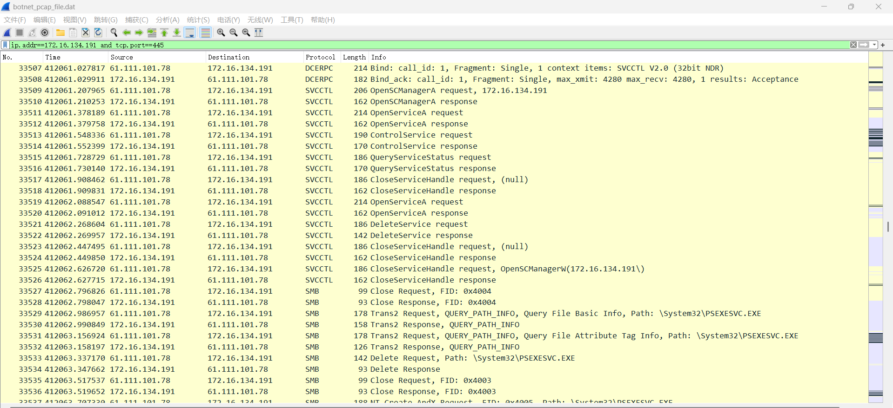Click into the display filter text field

[x=429, y=45]
